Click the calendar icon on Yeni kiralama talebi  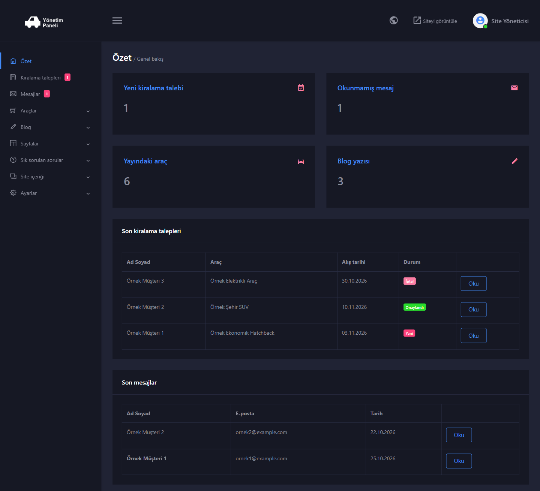(x=301, y=88)
